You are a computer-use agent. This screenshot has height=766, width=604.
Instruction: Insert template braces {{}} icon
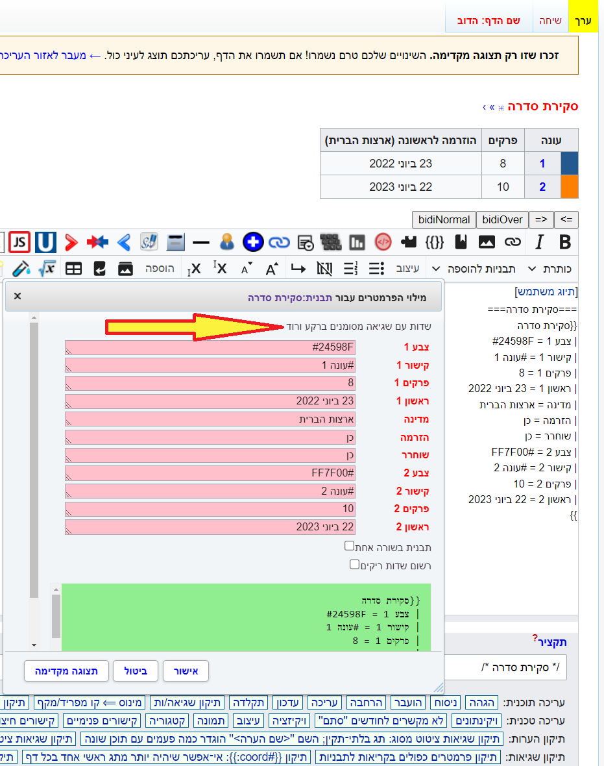435,242
